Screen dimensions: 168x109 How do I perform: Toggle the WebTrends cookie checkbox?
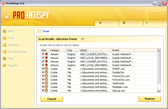(43, 83)
